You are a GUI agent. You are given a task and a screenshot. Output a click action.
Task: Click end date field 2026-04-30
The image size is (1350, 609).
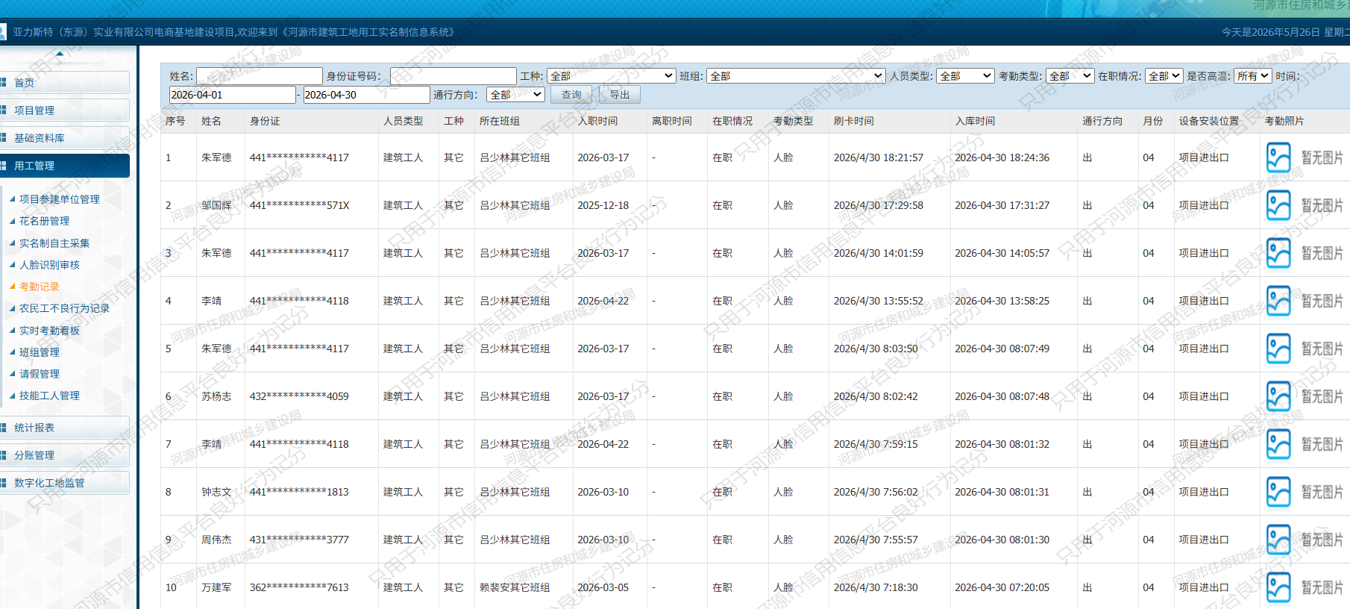(x=366, y=95)
